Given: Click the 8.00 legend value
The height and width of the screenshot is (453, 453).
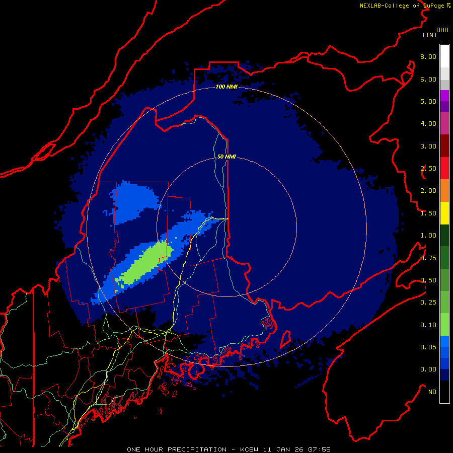Looking at the screenshot, I should (428, 56).
